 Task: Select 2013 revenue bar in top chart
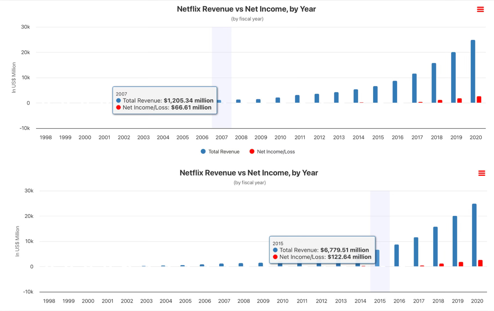click(x=336, y=97)
